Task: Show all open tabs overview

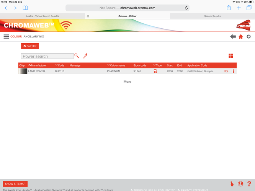Action: click(249, 8)
